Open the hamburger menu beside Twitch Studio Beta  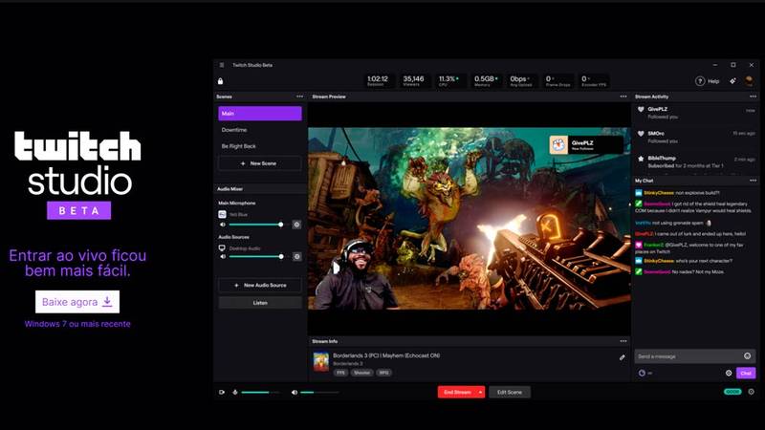click(222, 65)
